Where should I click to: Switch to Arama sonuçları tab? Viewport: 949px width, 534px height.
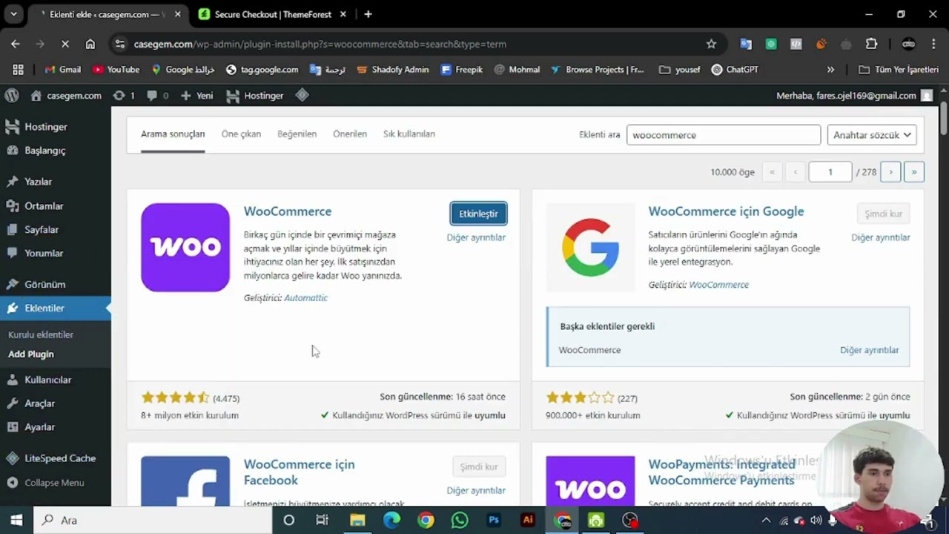[x=173, y=134]
